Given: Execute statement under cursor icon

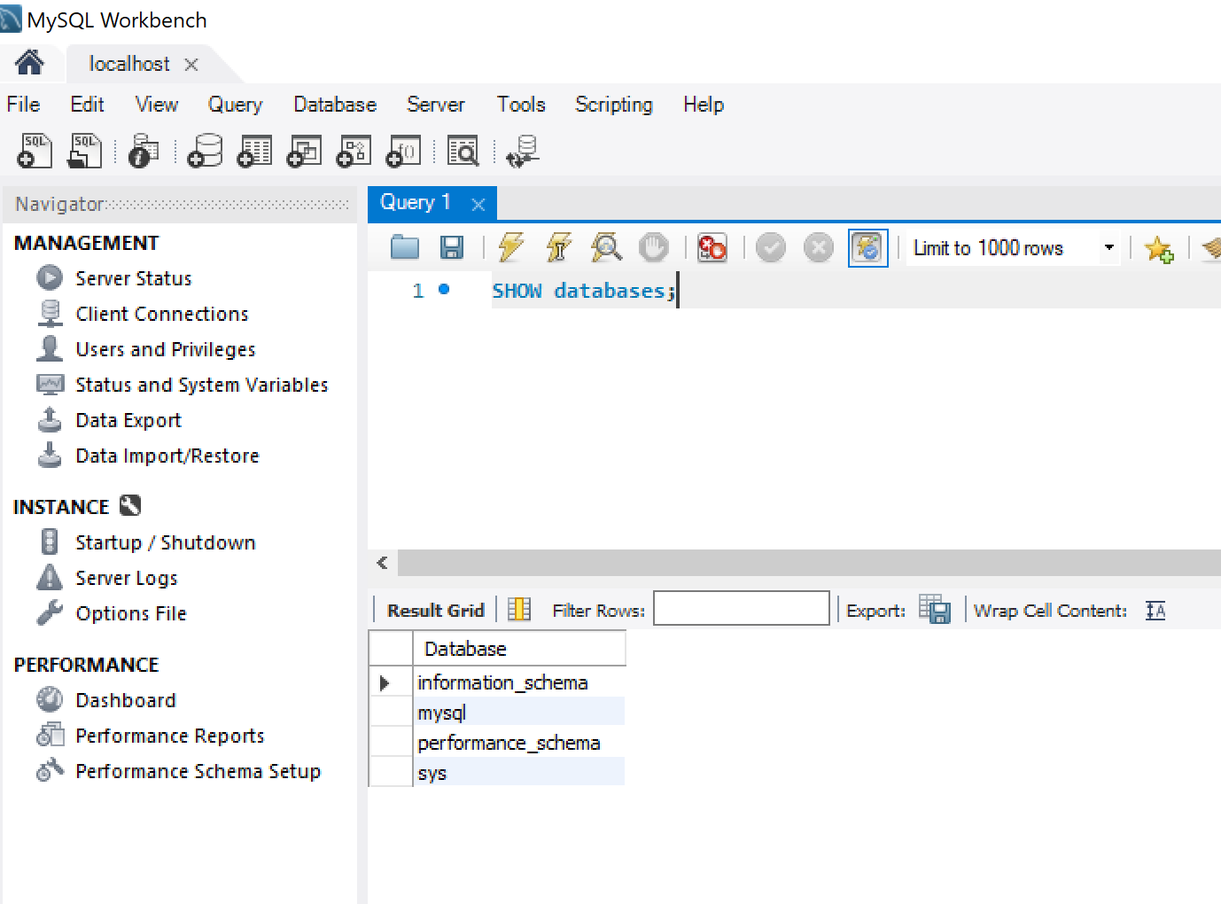Looking at the screenshot, I should (559, 247).
